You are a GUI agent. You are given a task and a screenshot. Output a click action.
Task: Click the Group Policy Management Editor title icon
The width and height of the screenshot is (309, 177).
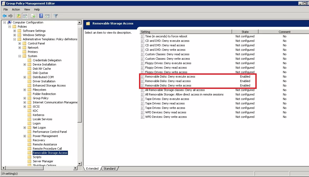[x=3, y=3]
